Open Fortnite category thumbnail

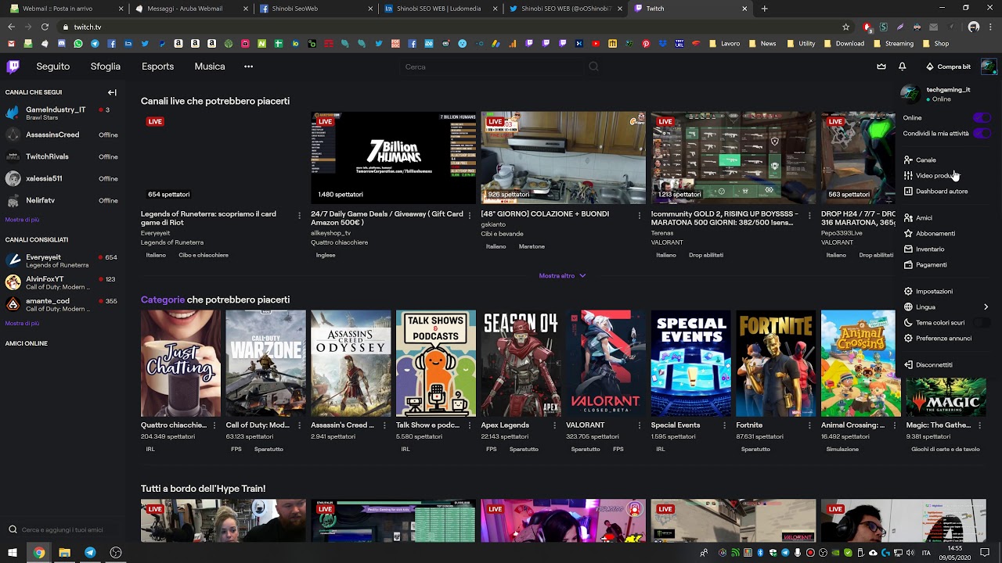pyautogui.click(x=776, y=364)
